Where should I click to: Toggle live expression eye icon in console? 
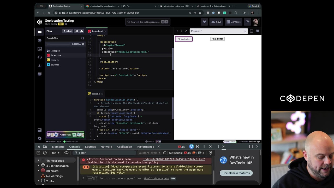66,153
